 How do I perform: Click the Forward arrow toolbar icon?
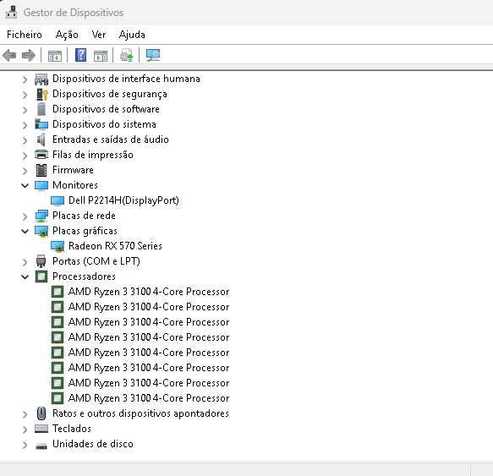coord(28,56)
